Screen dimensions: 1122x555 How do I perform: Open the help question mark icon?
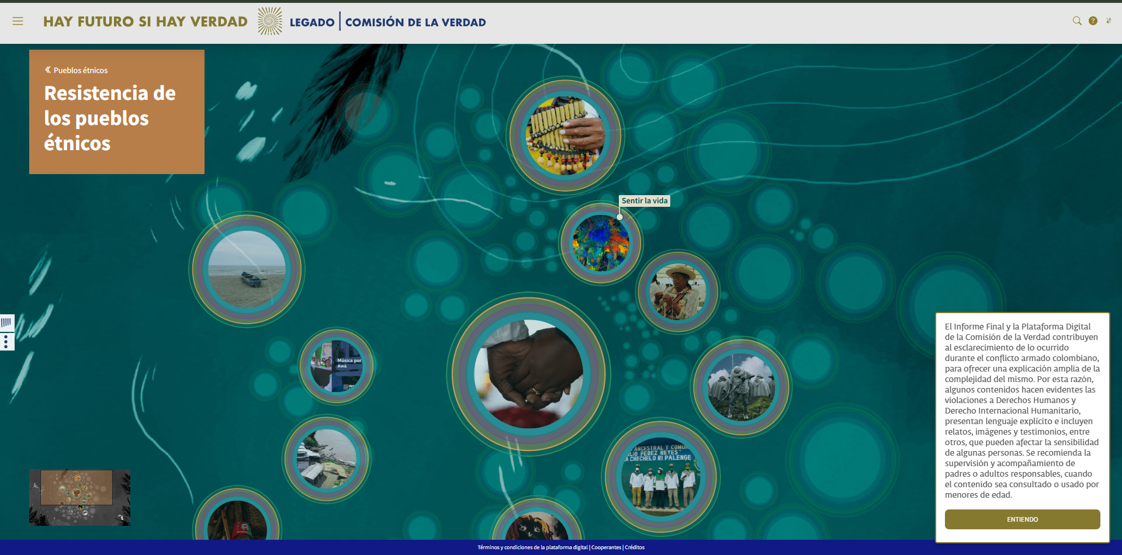point(1093,21)
